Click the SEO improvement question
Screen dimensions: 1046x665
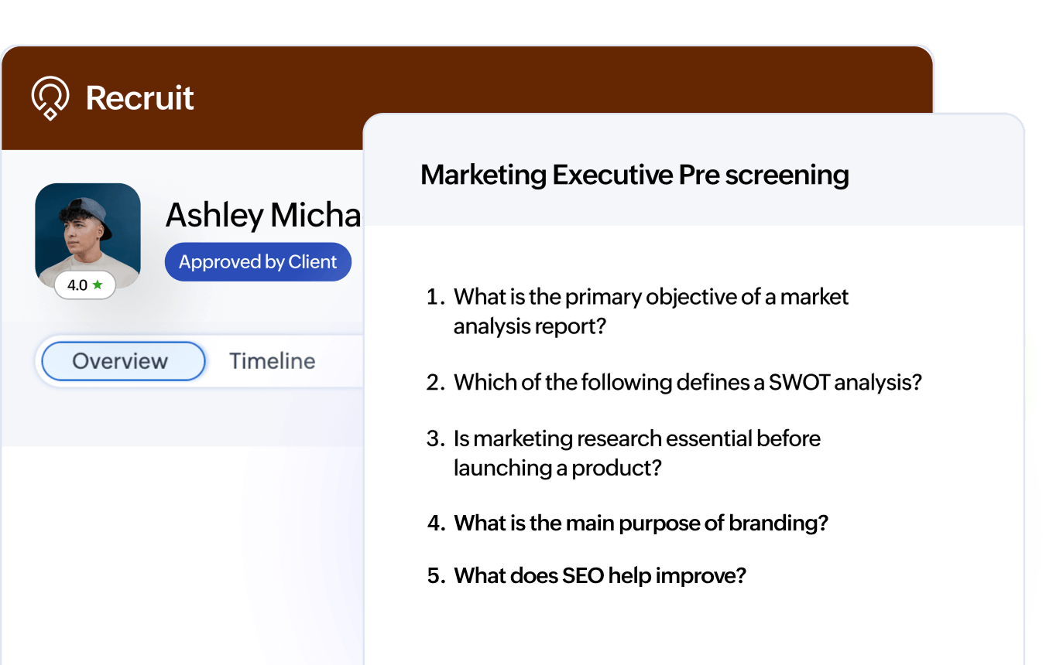pos(599,575)
